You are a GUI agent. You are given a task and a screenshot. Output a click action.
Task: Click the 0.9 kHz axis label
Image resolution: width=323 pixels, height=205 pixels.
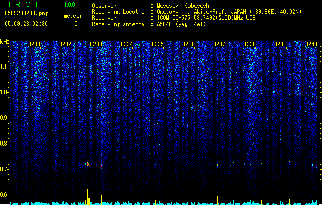tap(5, 118)
